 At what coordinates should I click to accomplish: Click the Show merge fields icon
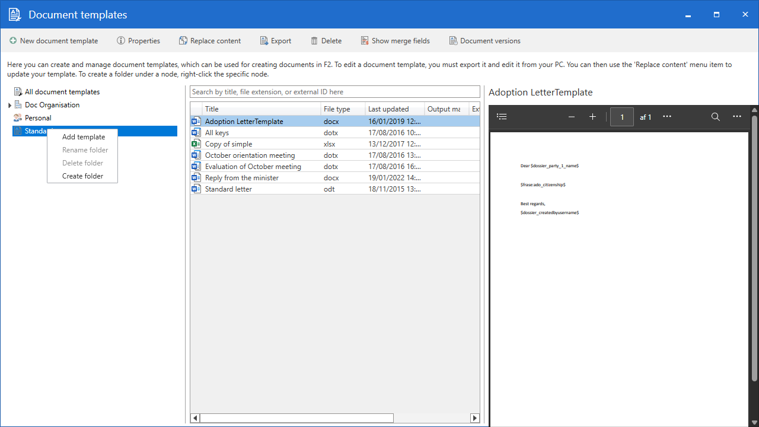365,41
